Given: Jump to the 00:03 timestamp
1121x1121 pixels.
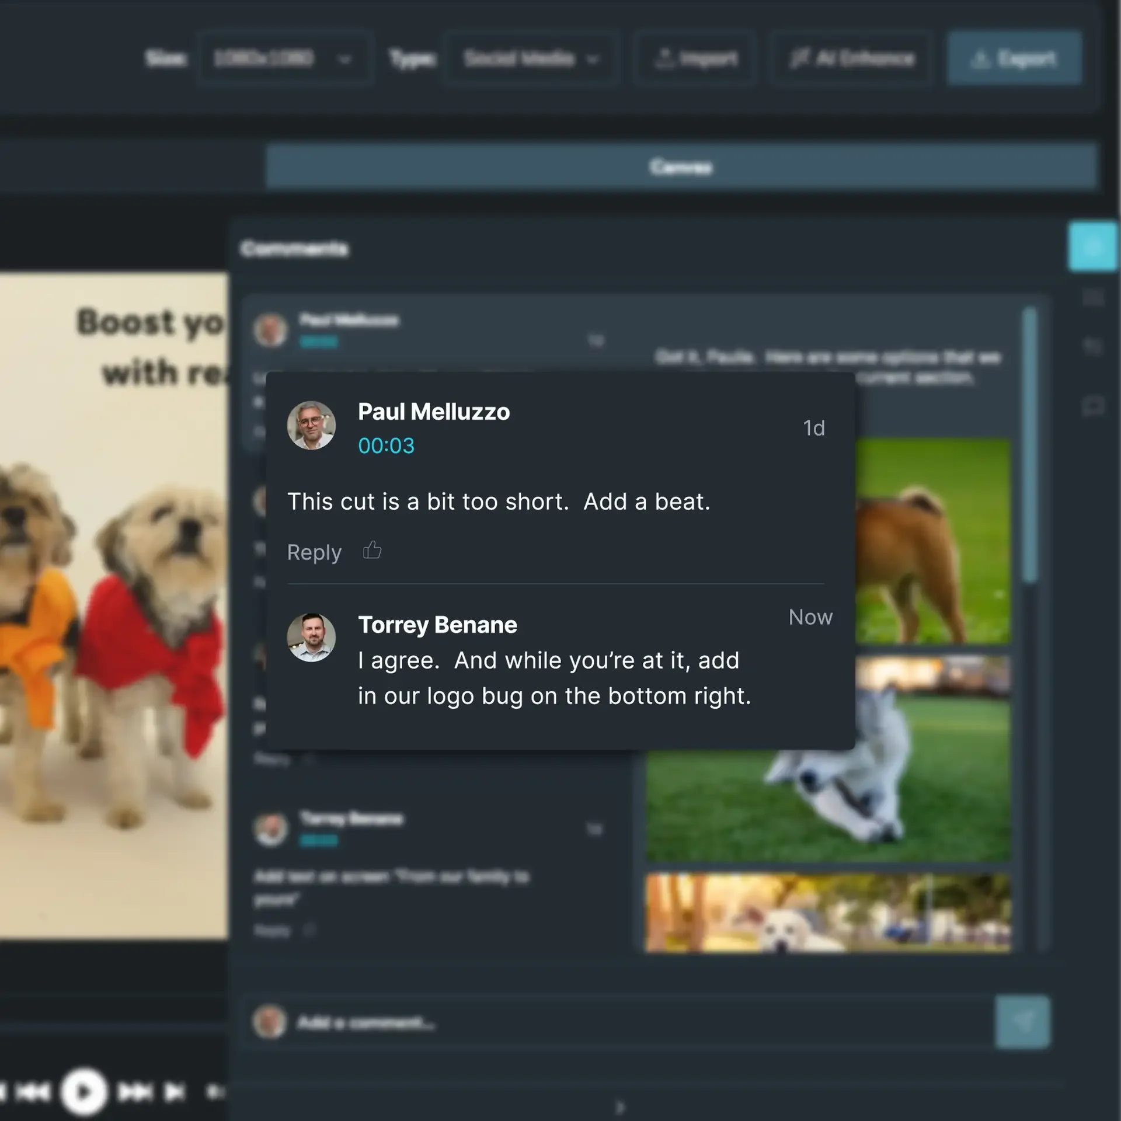Looking at the screenshot, I should (386, 446).
